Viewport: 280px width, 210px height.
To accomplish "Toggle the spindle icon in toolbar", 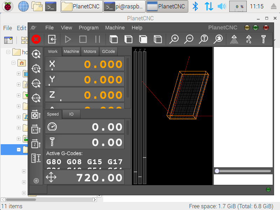I will pyautogui.click(x=263, y=39).
